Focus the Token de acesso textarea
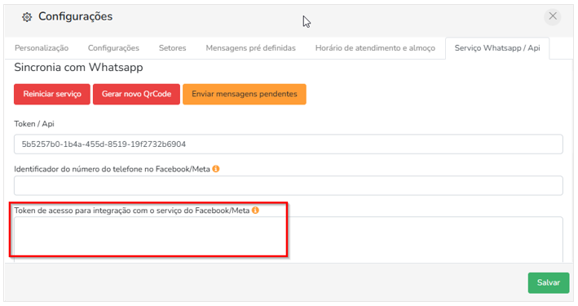Screen dimensions: 578x306 point(289,239)
